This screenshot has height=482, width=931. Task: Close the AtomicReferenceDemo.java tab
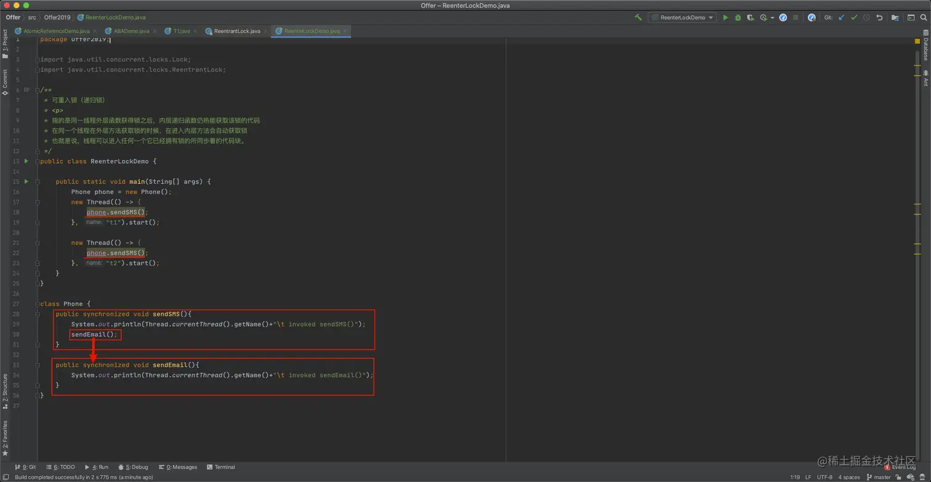(x=94, y=31)
